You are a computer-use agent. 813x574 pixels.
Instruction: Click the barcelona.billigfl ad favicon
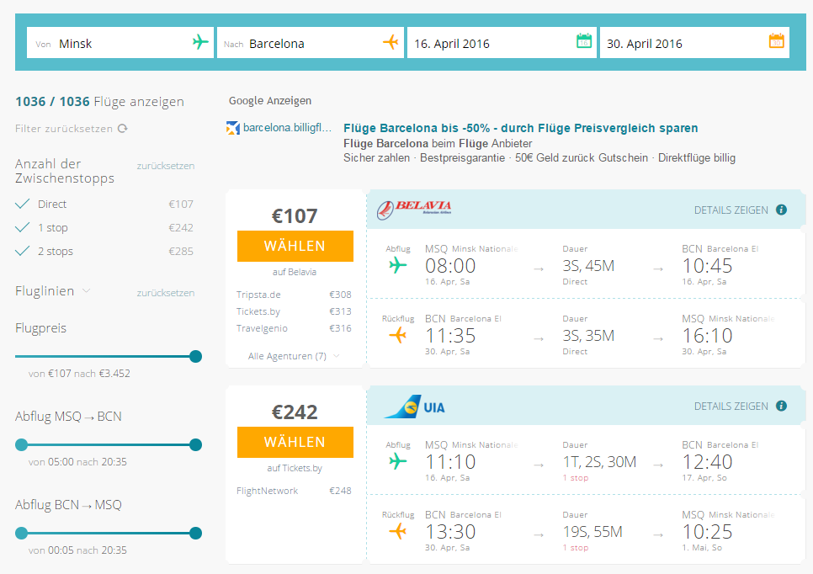coord(233,128)
